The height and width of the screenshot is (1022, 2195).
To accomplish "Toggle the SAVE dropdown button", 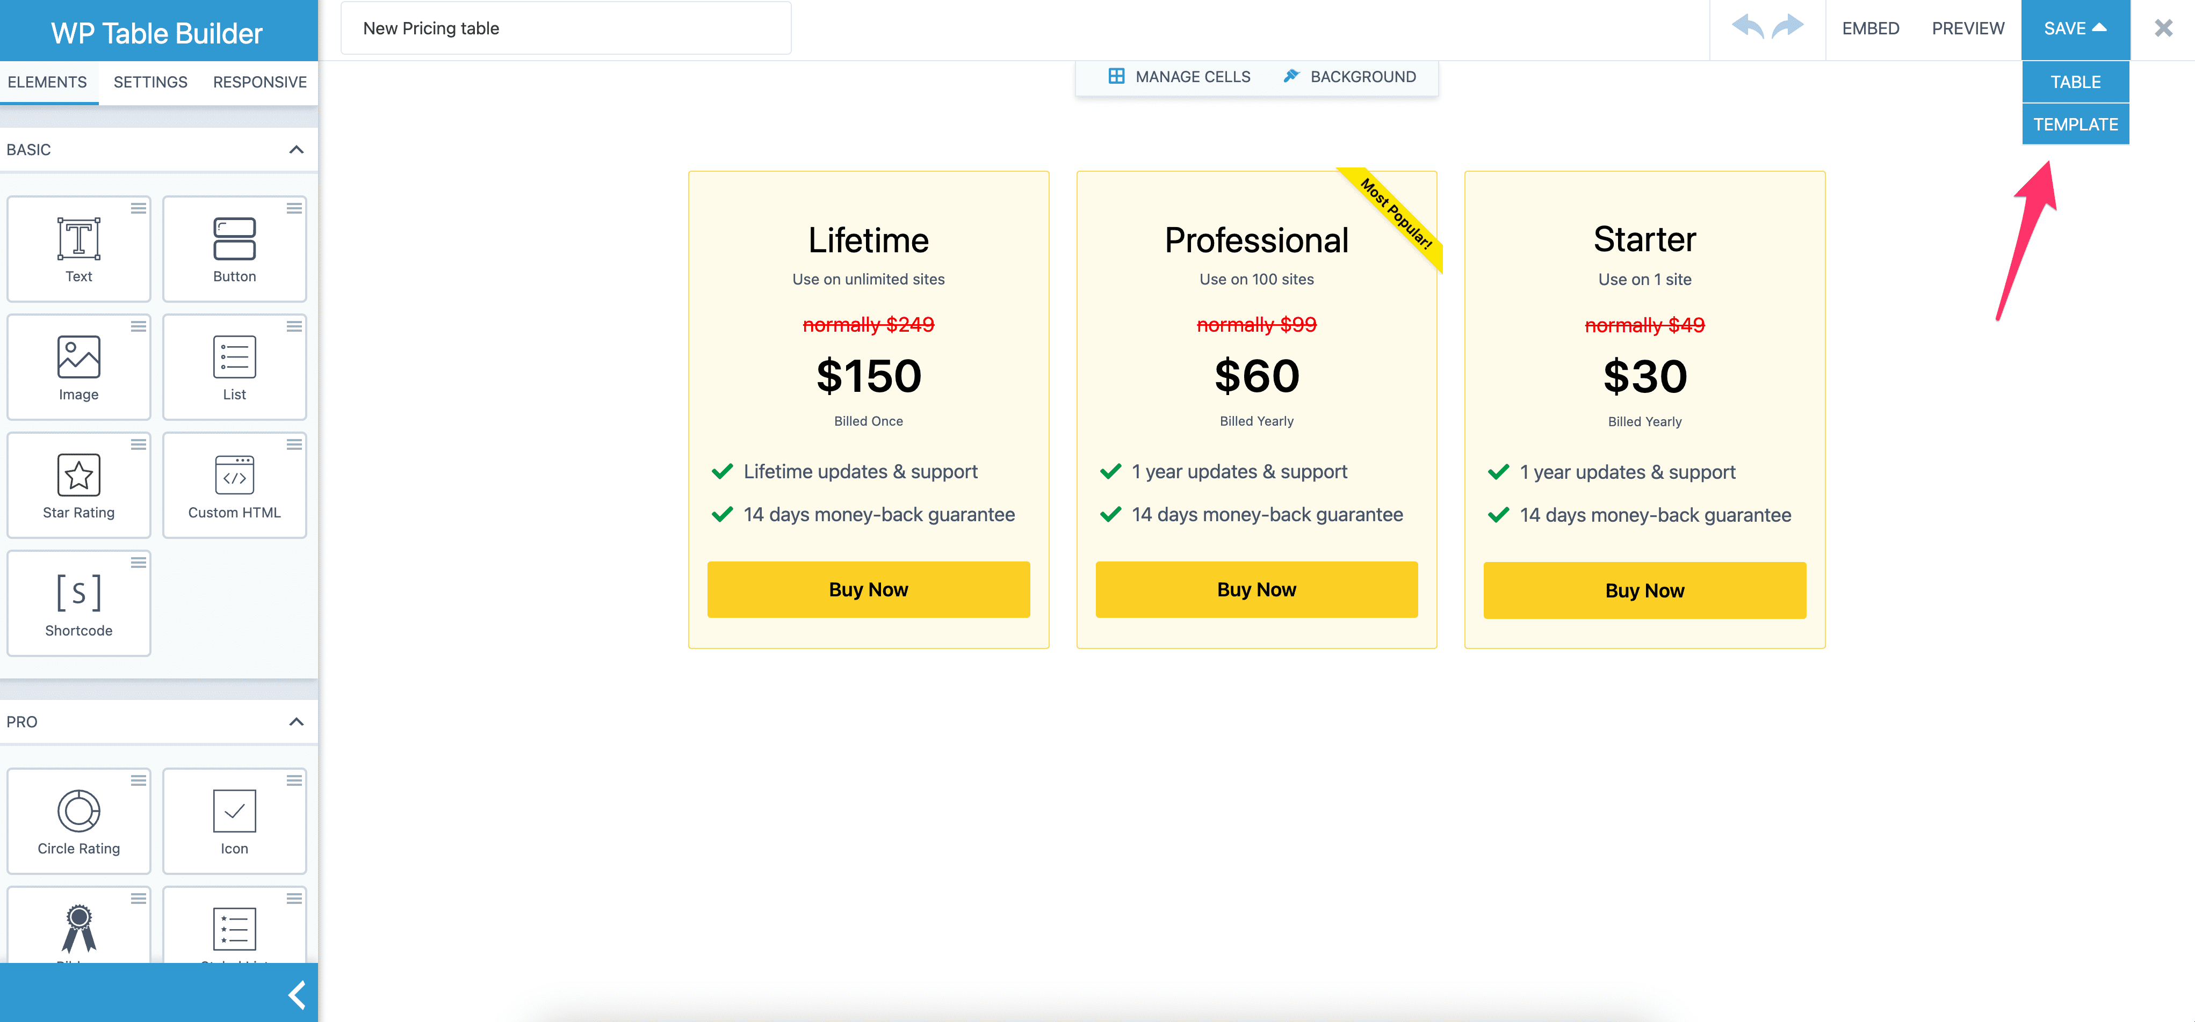I will click(x=2075, y=29).
